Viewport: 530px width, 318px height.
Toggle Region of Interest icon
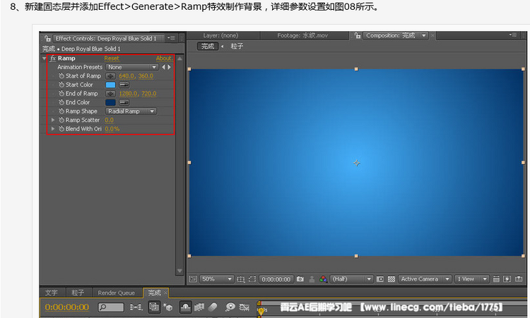coord(380,279)
